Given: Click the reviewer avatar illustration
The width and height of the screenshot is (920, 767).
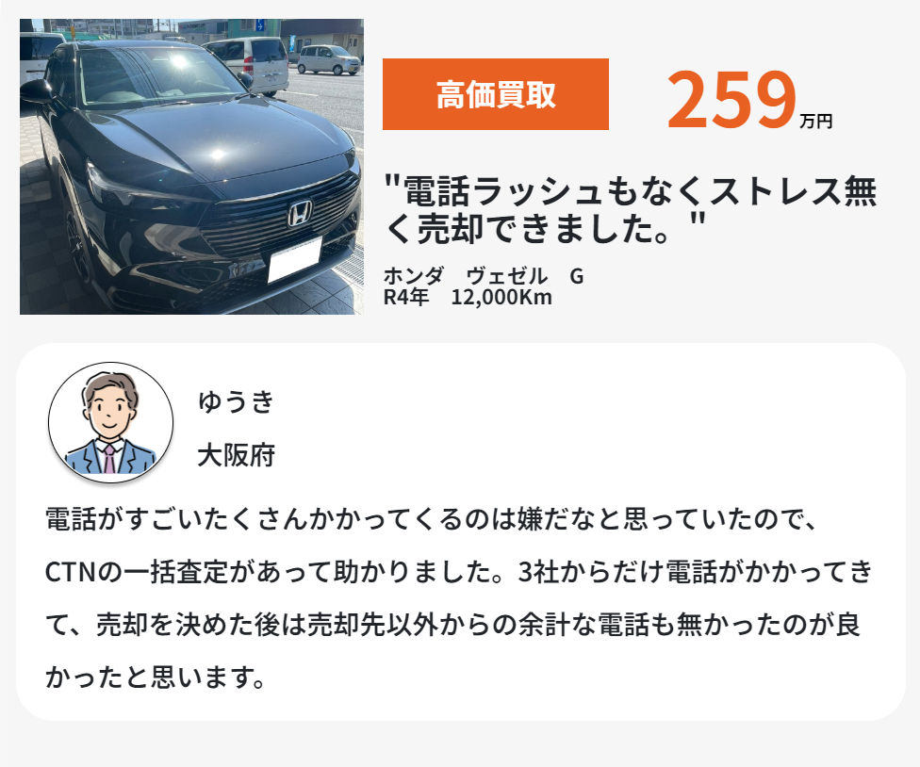Looking at the screenshot, I should (110, 422).
